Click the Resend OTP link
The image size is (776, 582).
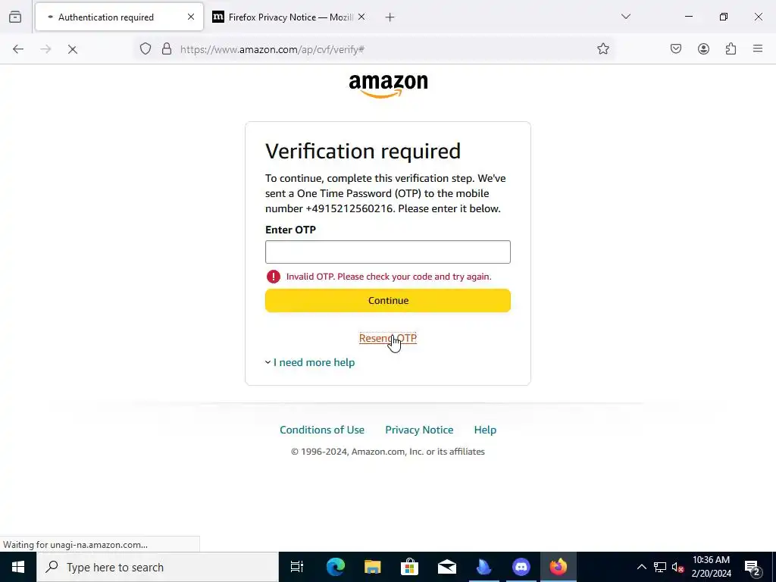point(388,338)
